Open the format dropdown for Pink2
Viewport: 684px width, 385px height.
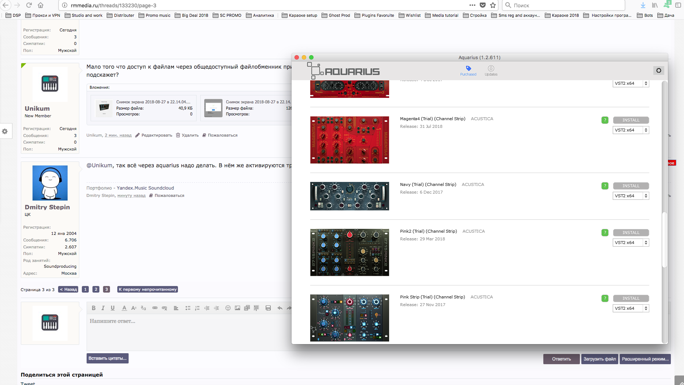pos(631,243)
